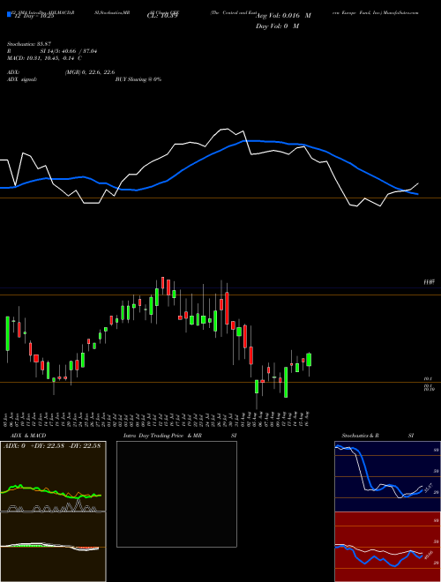Click the 'SI 14/3: 40.66 / 37.04' value

point(69,51)
